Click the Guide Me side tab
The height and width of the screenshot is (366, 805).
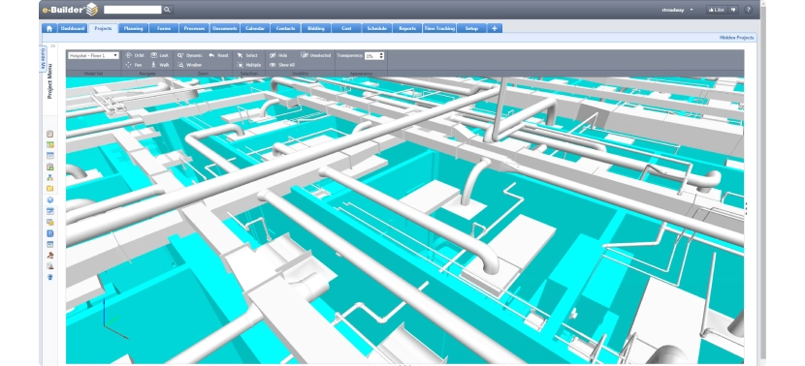[x=42, y=59]
